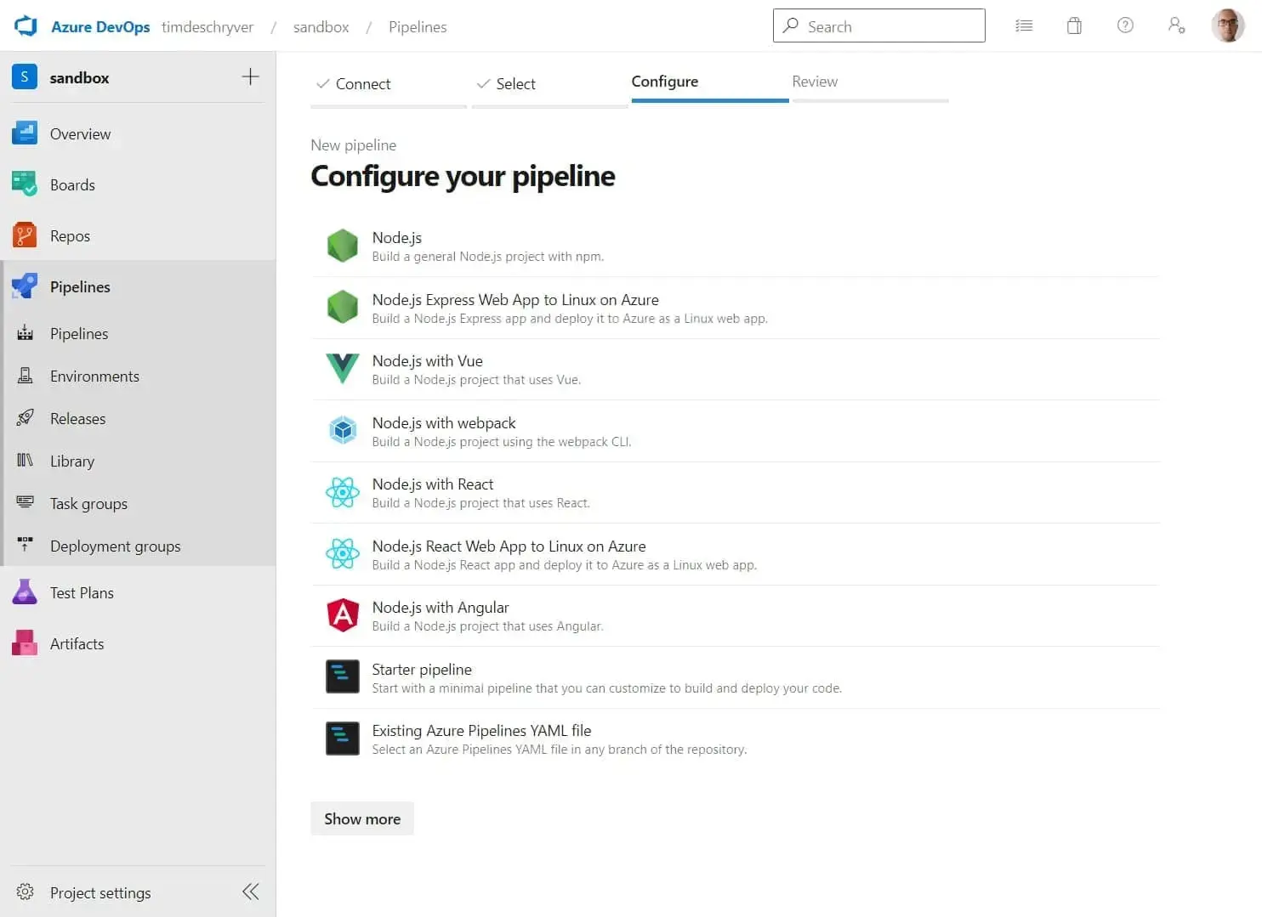Click the user profile avatar
The width and height of the screenshot is (1262, 917).
[x=1227, y=25]
